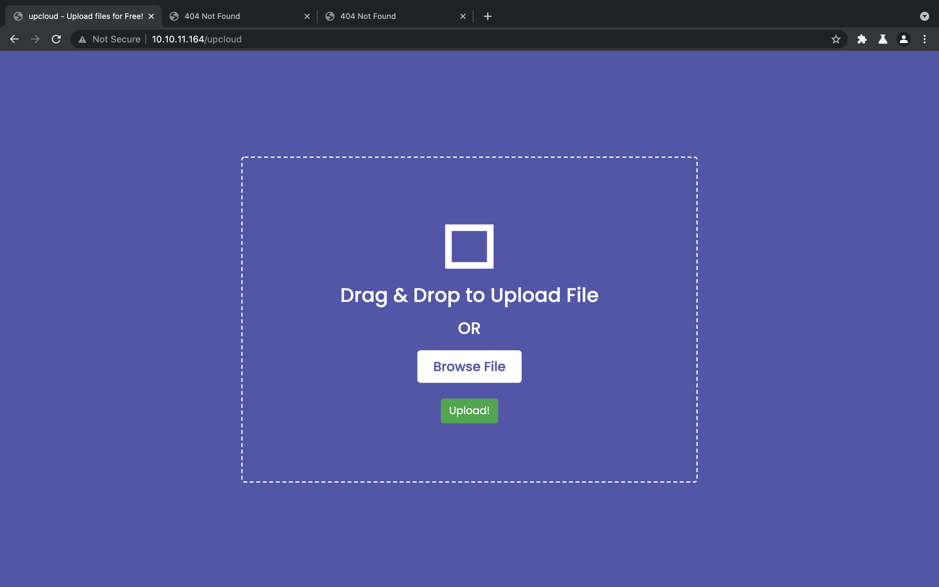The image size is (939, 587).
Task: Close the upcloud tab
Action: 151,16
